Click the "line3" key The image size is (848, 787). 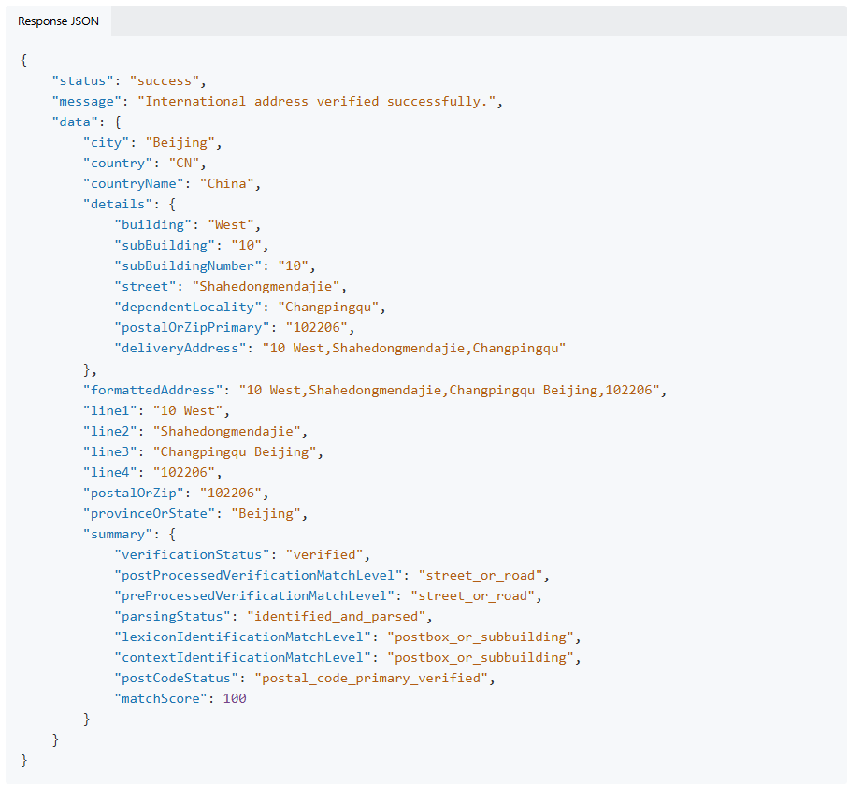(110, 451)
